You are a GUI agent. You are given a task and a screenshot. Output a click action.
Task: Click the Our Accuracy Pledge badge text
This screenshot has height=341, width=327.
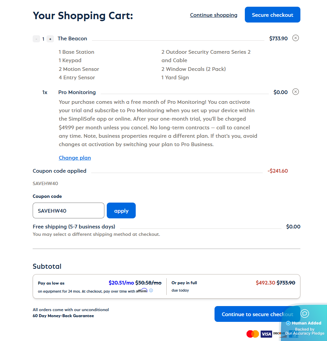point(305,333)
